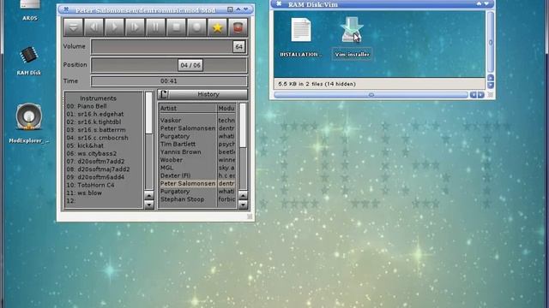The height and width of the screenshot is (308, 549).
Task: Open the History dropdown button
Action: point(202,94)
